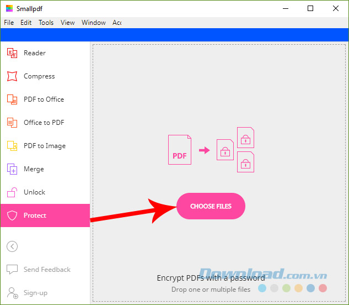Click the PDF to Office icon
Screen dimensions: 349x305
tap(12, 99)
